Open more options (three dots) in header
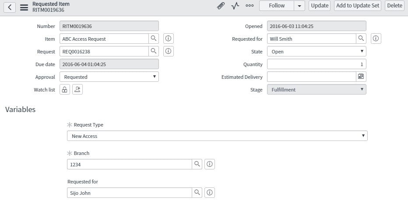Image resolution: width=408 pixels, height=204 pixels. (x=250, y=5)
